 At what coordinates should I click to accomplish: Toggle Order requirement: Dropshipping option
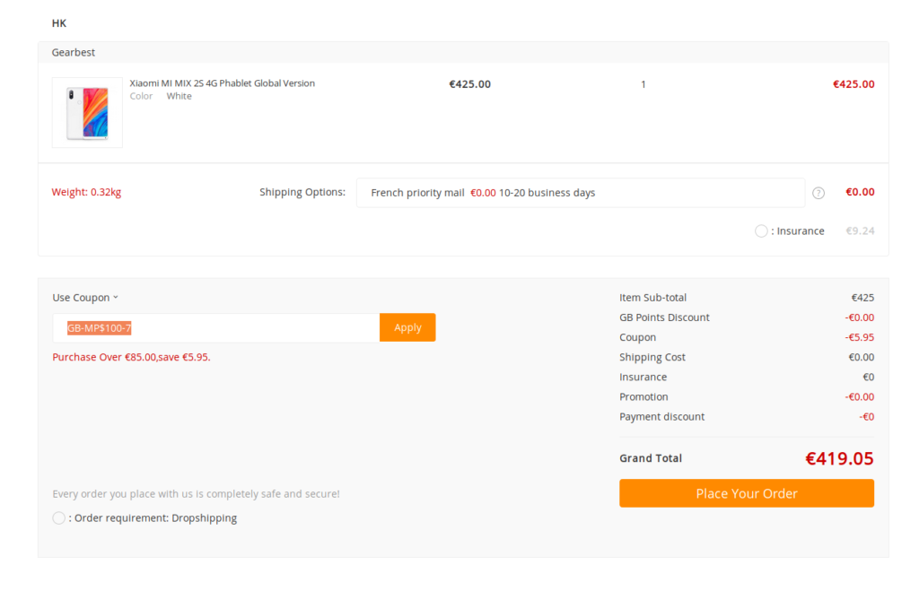(x=58, y=517)
